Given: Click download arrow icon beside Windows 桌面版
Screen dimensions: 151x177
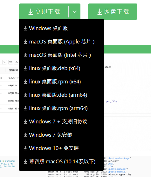Looking at the screenshot, I should (x=25, y=28).
